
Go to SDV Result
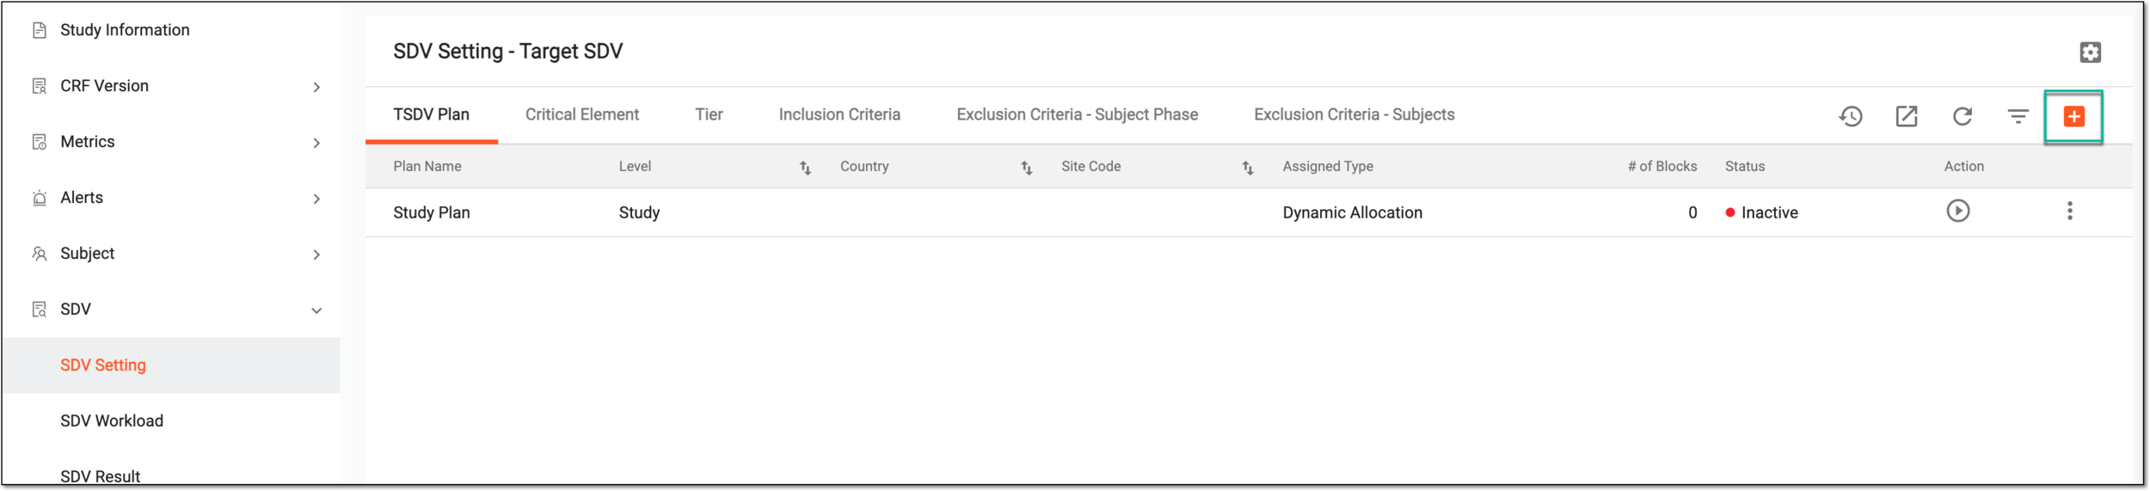coord(100,476)
